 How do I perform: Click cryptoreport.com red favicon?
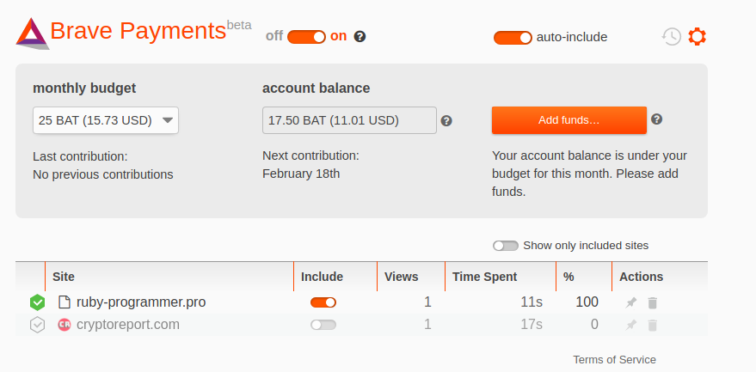[65, 325]
